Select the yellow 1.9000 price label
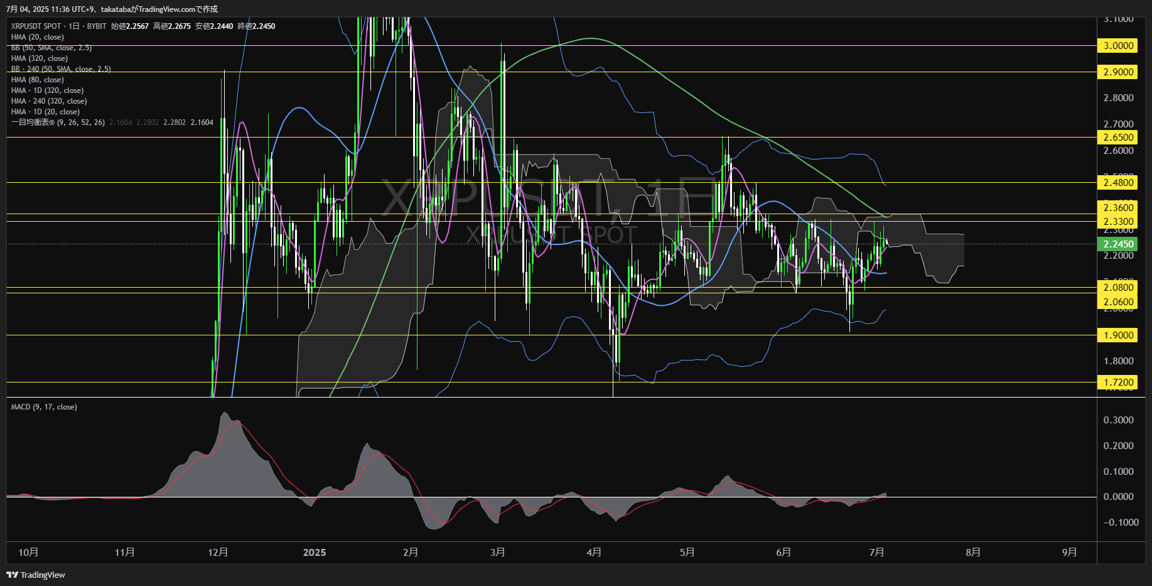 [x=1118, y=335]
